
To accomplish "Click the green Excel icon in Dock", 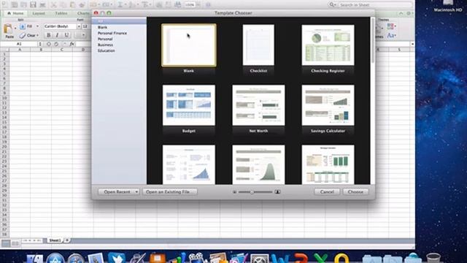I will coord(321,259).
